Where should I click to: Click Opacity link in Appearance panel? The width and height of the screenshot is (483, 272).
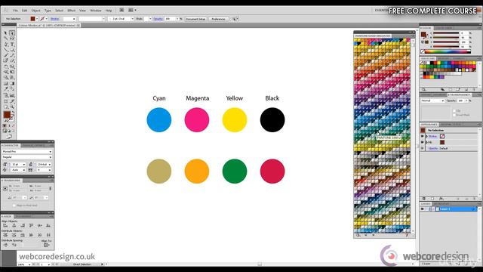click(x=433, y=148)
